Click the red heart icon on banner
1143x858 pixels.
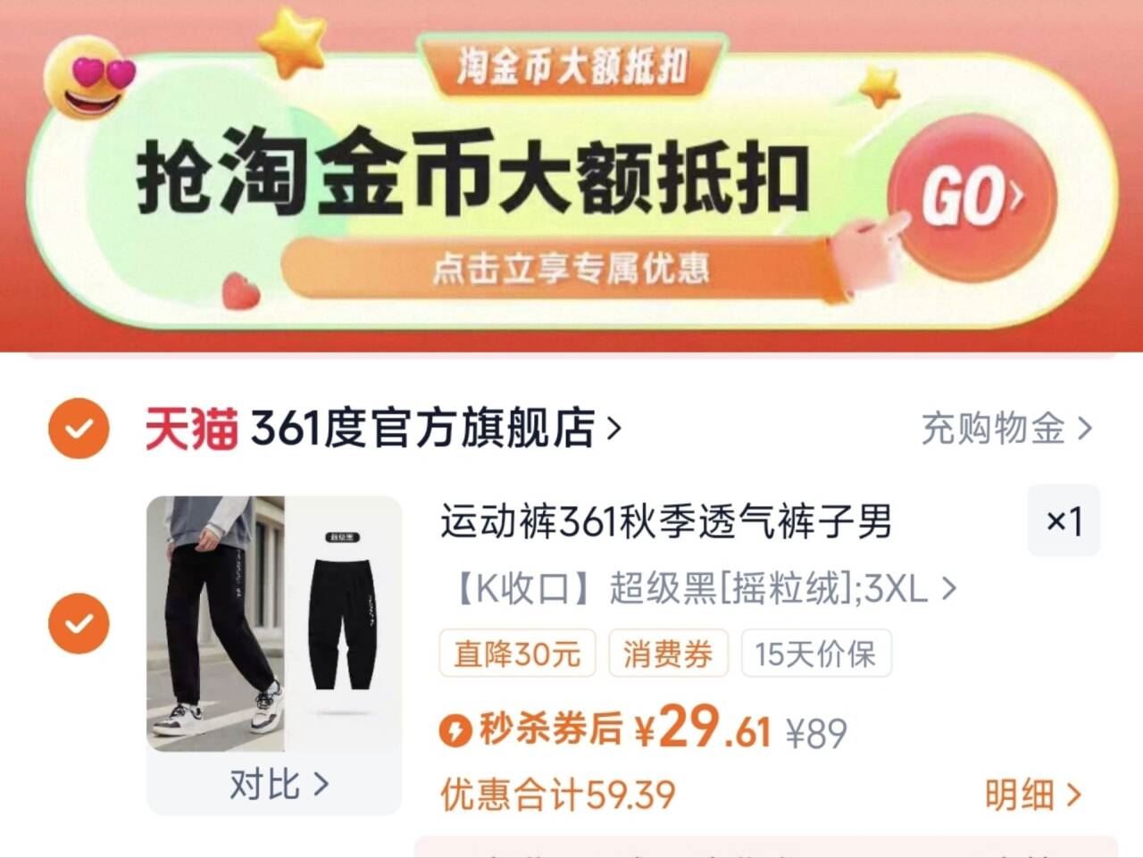click(x=240, y=290)
